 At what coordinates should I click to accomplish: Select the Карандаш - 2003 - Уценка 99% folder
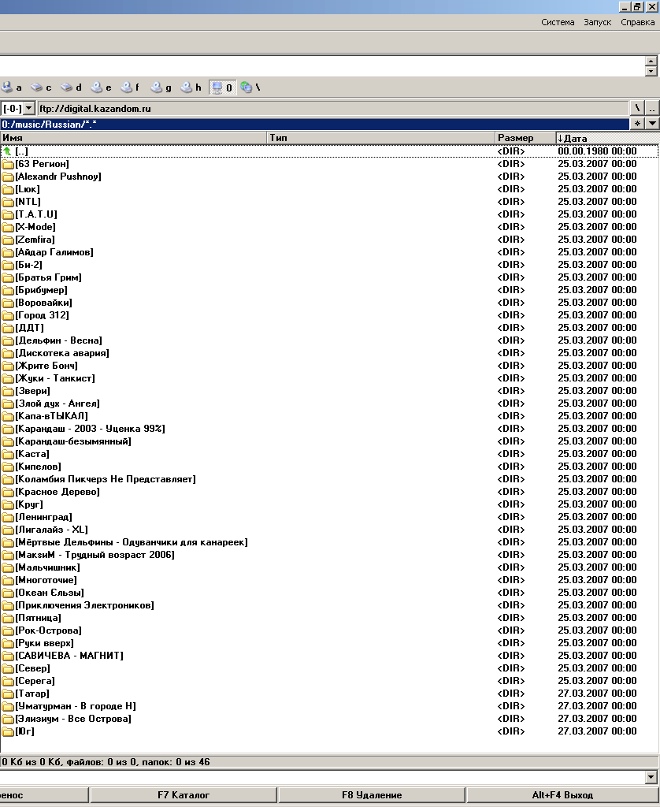(329, 429)
